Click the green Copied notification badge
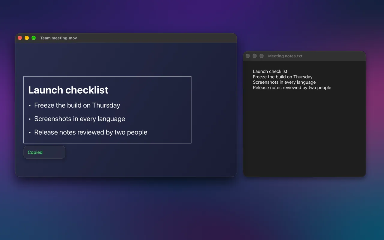This screenshot has height=240, width=384. (x=44, y=152)
